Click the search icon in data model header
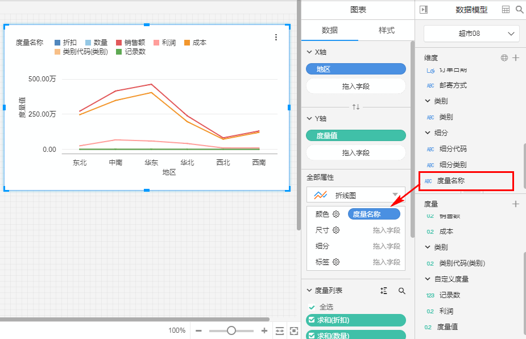526x339 pixels. point(519,10)
